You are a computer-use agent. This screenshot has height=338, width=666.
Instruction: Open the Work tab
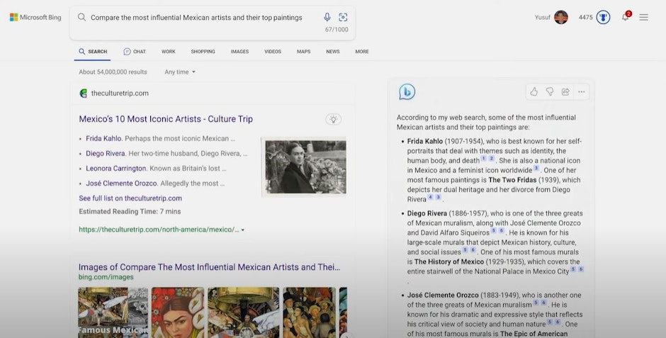[x=168, y=52]
